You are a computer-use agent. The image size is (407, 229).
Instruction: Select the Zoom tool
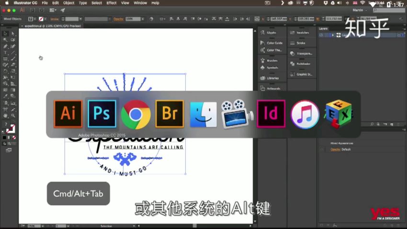(13, 115)
